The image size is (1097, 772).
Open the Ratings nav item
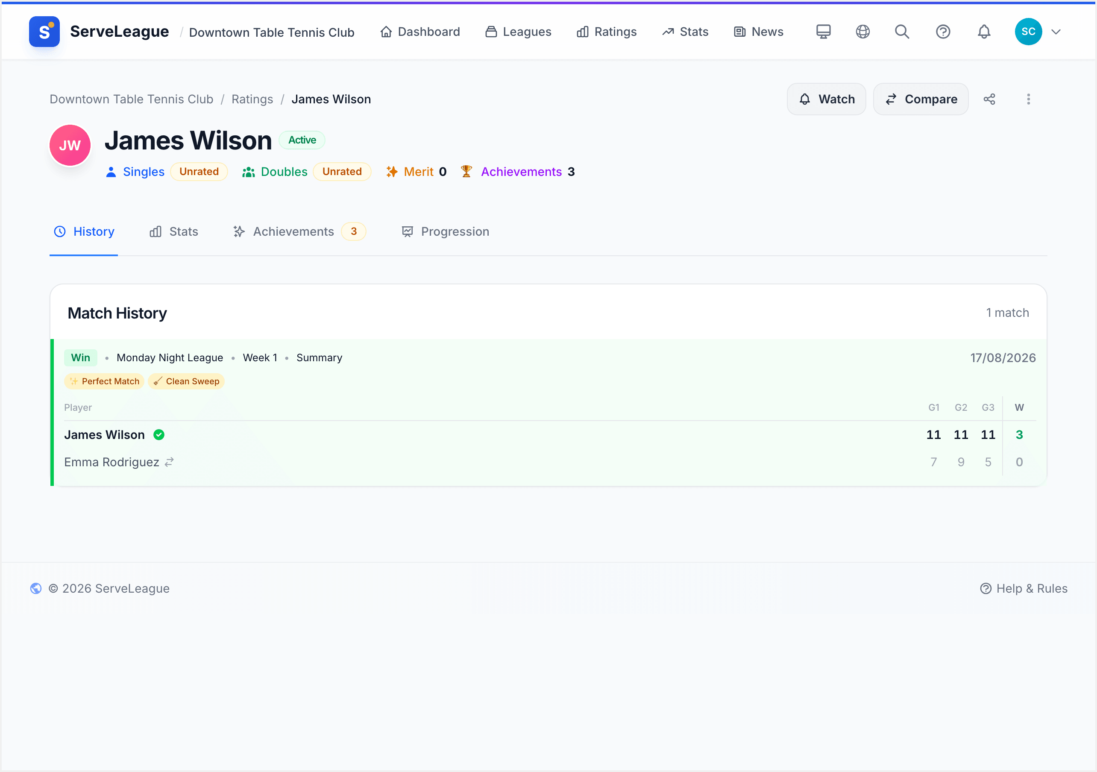tap(607, 32)
